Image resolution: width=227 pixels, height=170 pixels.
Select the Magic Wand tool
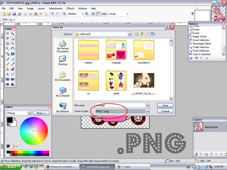point(8,49)
